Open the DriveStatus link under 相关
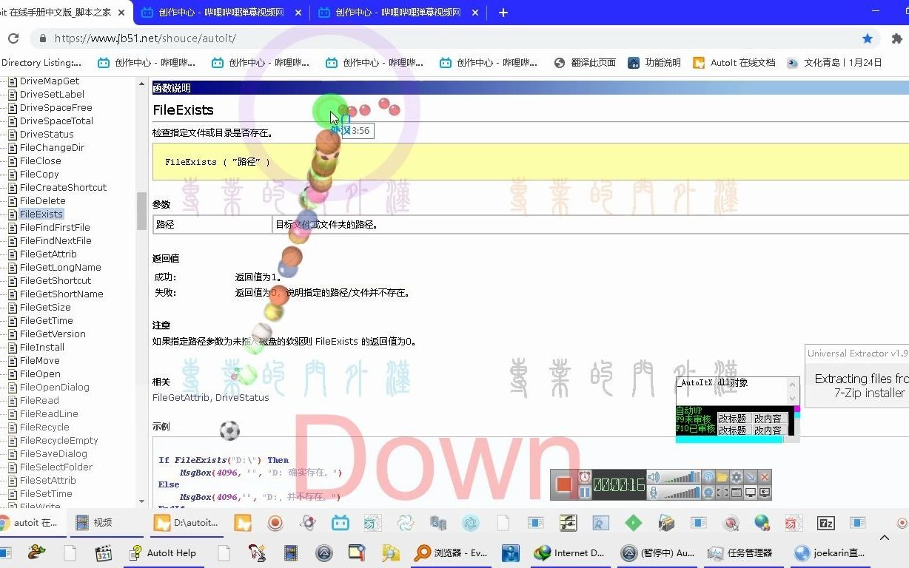 [241, 397]
